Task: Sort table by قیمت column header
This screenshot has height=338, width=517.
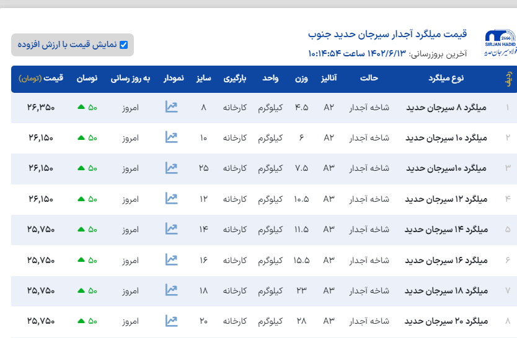Action: coord(41,79)
